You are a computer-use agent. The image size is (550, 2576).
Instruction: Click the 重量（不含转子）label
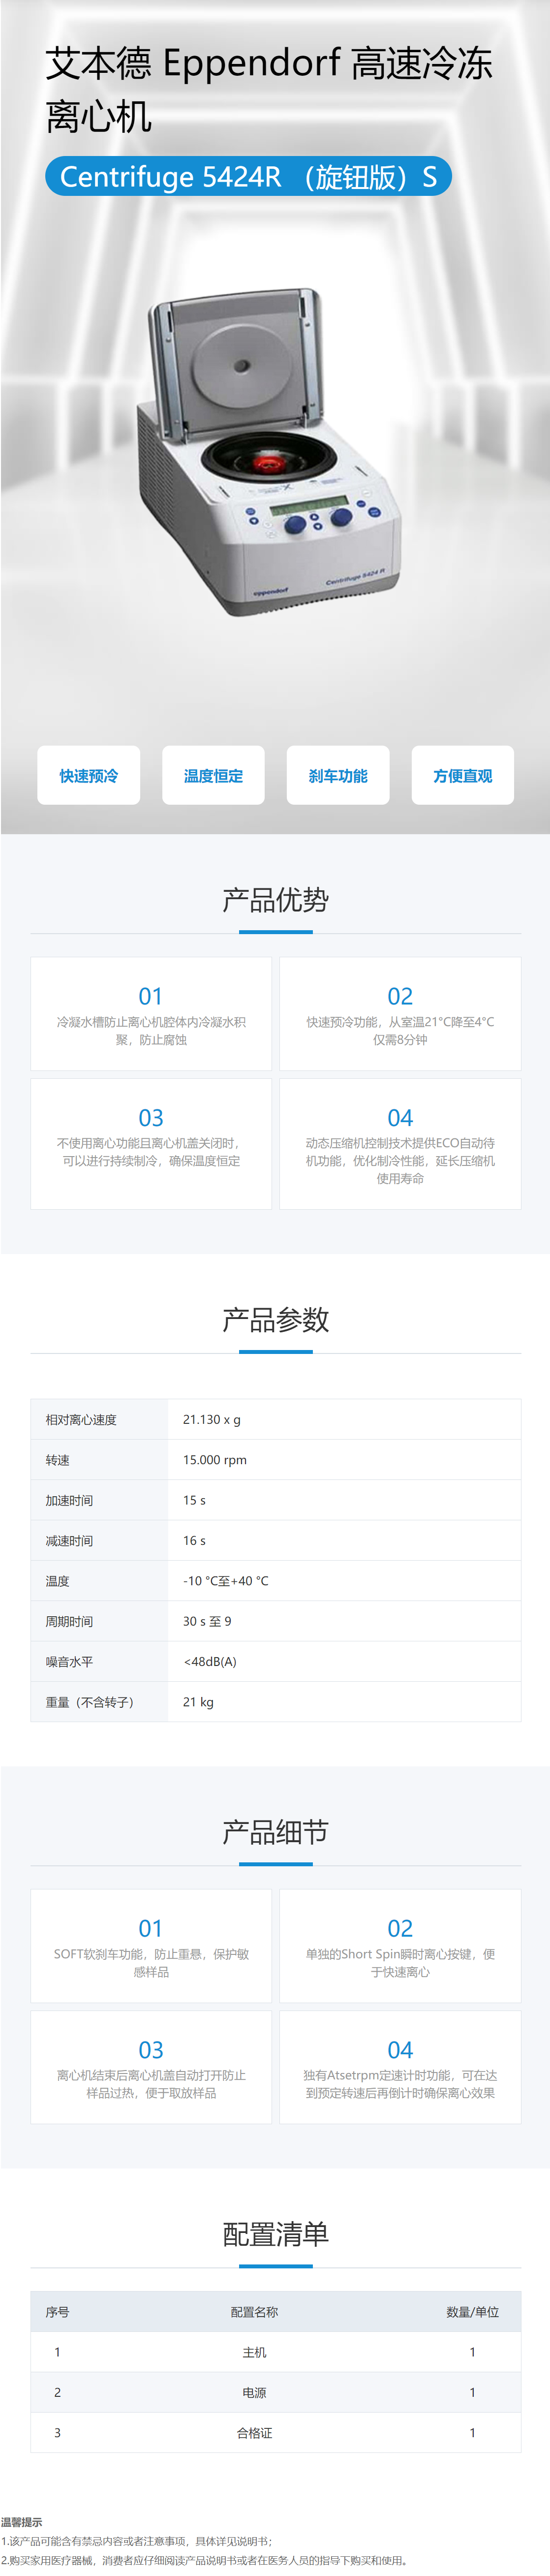pyautogui.click(x=90, y=1702)
